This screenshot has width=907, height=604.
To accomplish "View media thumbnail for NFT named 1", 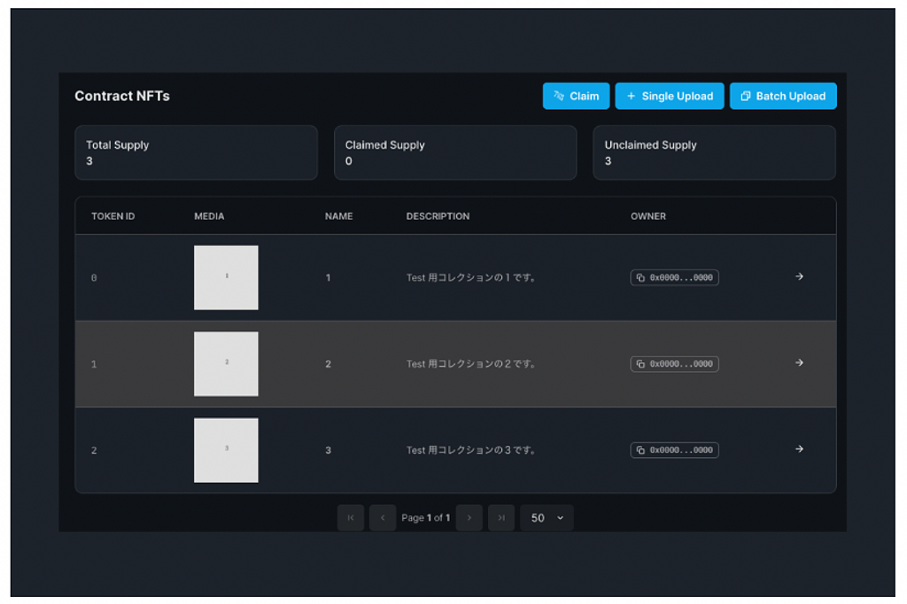I will pos(226,278).
